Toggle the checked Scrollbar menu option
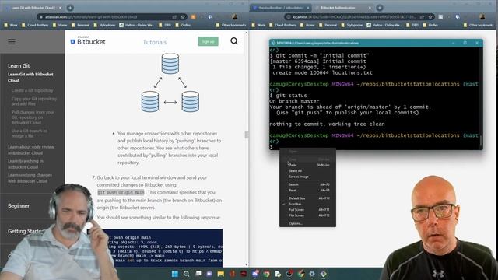This screenshot has width=498, height=280. tap(307, 204)
